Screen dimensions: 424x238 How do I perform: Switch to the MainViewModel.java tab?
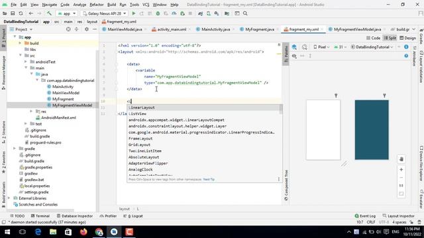(x=125, y=29)
